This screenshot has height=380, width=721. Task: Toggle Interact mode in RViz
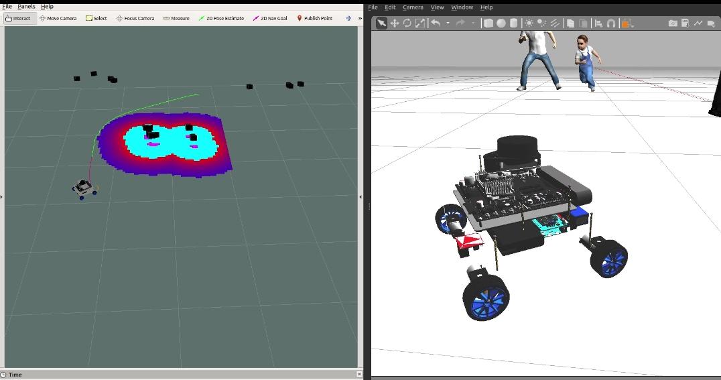[18, 18]
